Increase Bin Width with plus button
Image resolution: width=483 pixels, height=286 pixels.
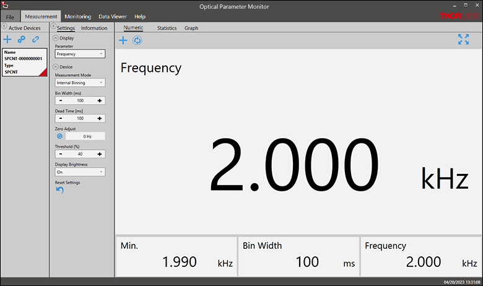(x=100, y=100)
